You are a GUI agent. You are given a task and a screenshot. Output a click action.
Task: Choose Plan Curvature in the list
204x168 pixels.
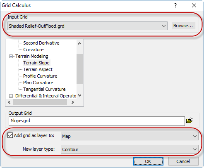[38, 83]
